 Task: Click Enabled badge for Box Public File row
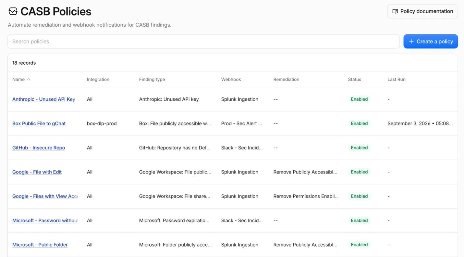click(359, 123)
